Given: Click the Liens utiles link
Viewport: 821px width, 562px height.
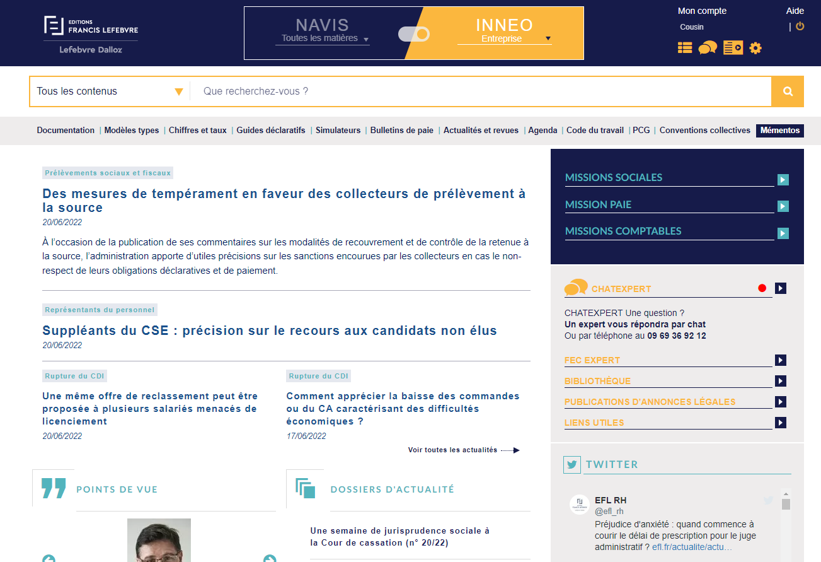Looking at the screenshot, I should (x=594, y=423).
